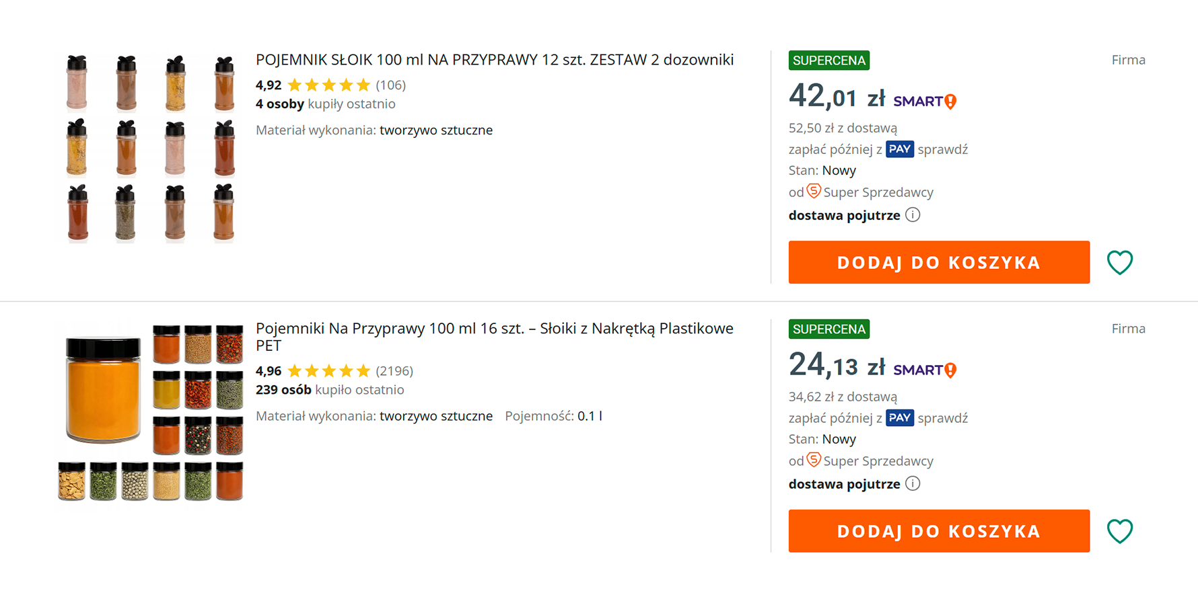Click Smart! logo beside 42,01 zł price
This screenshot has height=605, width=1198.
click(x=924, y=102)
